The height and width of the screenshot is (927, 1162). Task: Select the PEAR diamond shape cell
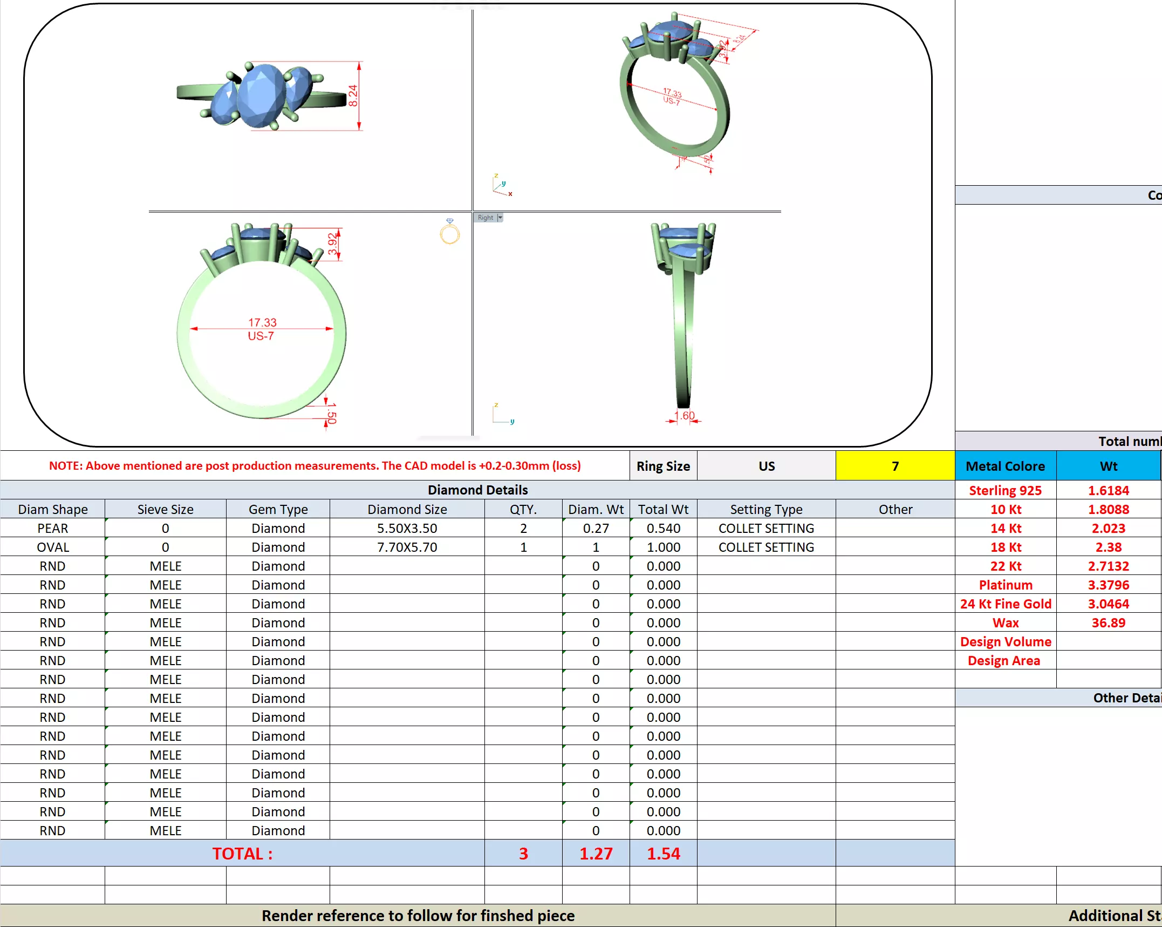[x=52, y=528]
